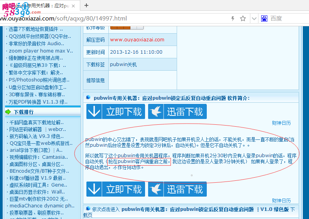Open U盘分区加密启动盘制作工 link
309x219 pixels.
click(37, 87)
